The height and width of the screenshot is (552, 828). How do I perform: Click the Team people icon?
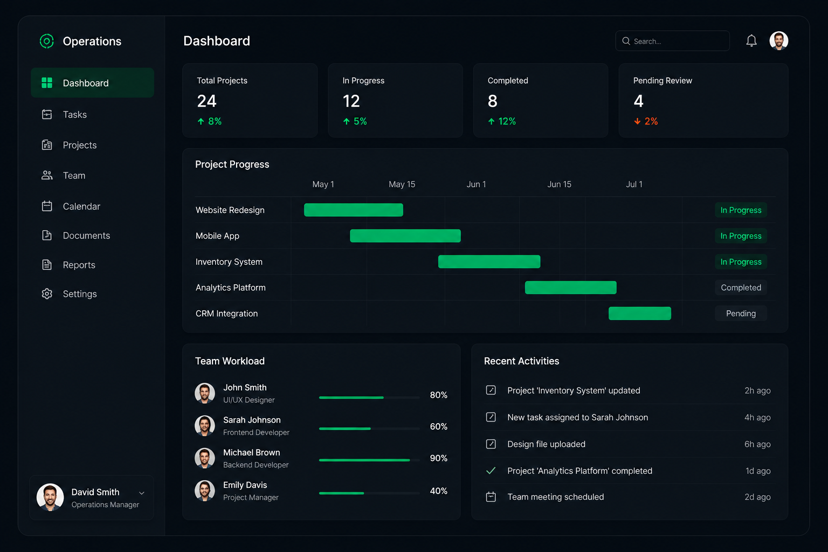(x=47, y=175)
